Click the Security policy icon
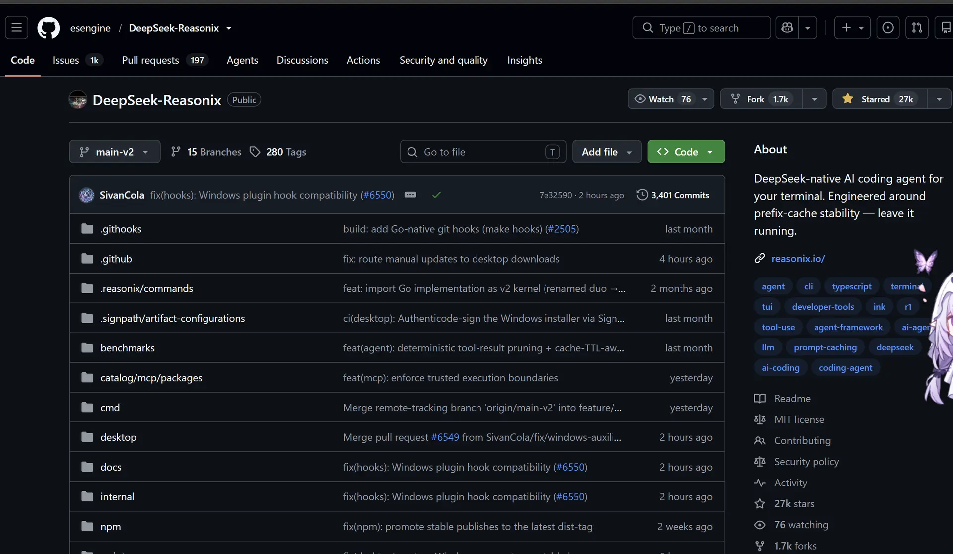 [x=760, y=462]
